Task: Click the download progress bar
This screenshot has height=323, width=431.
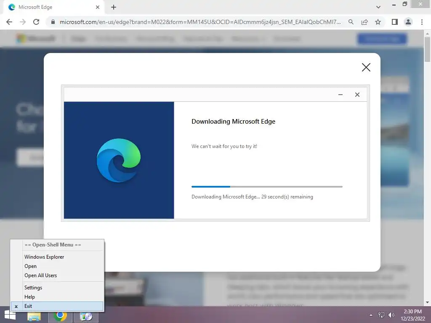Action: [x=267, y=187]
